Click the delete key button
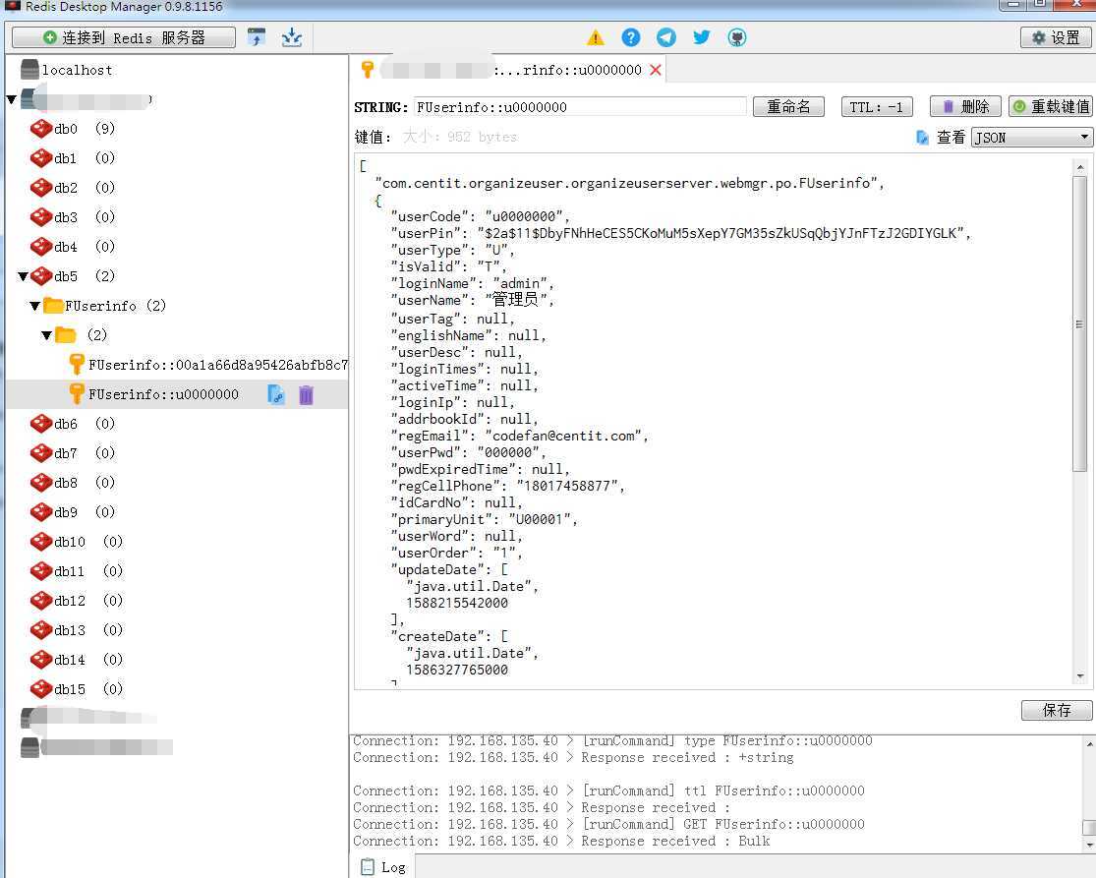Viewport: 1096px width, 878px height. [965, 107]
